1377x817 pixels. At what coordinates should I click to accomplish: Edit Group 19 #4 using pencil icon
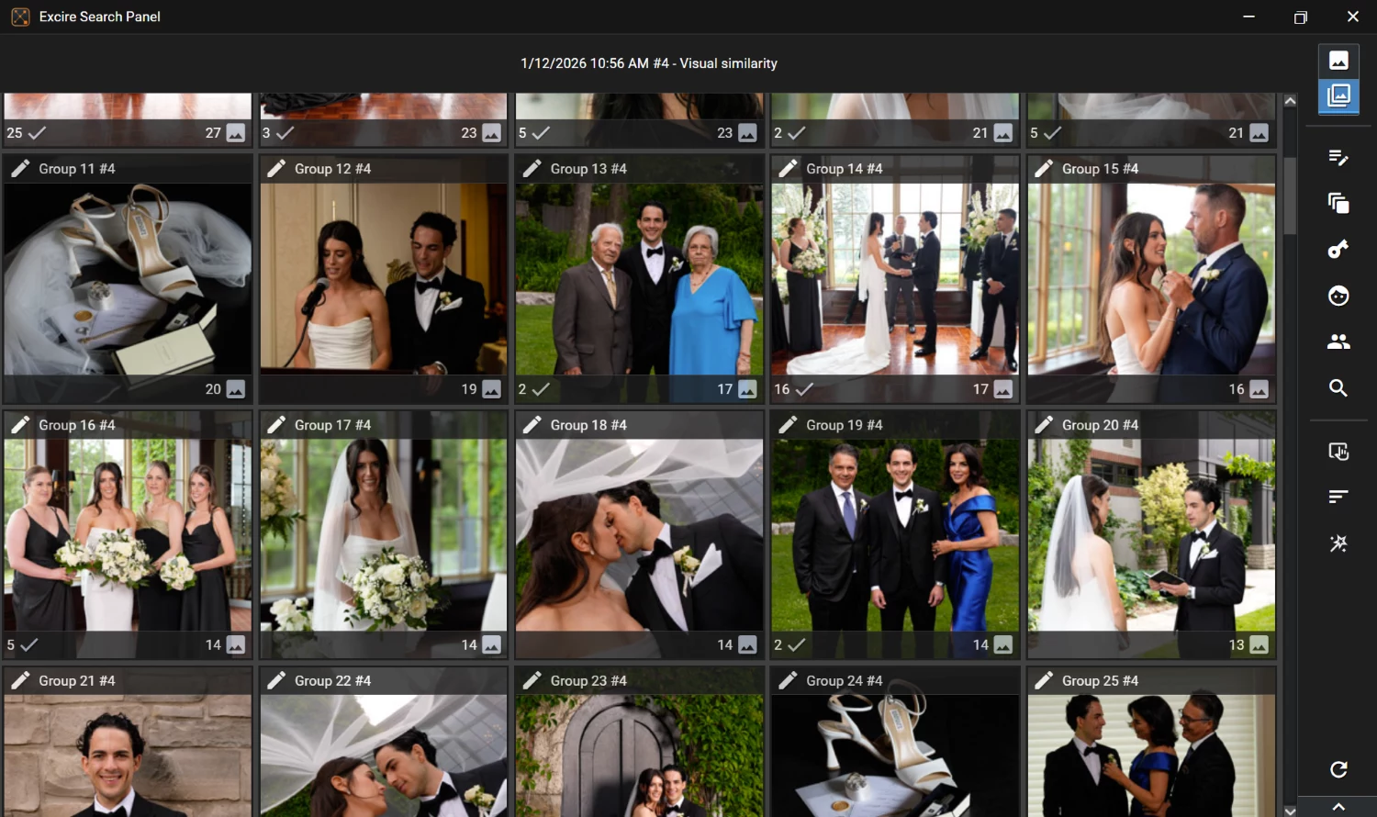788,425
